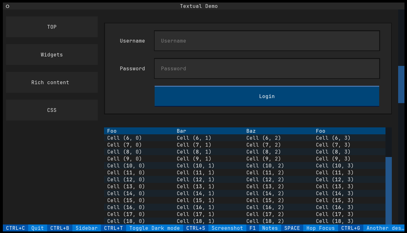Take a Screenshot using the footer option
The height and width of the screenshot is (233, 407).
[227, 228]
